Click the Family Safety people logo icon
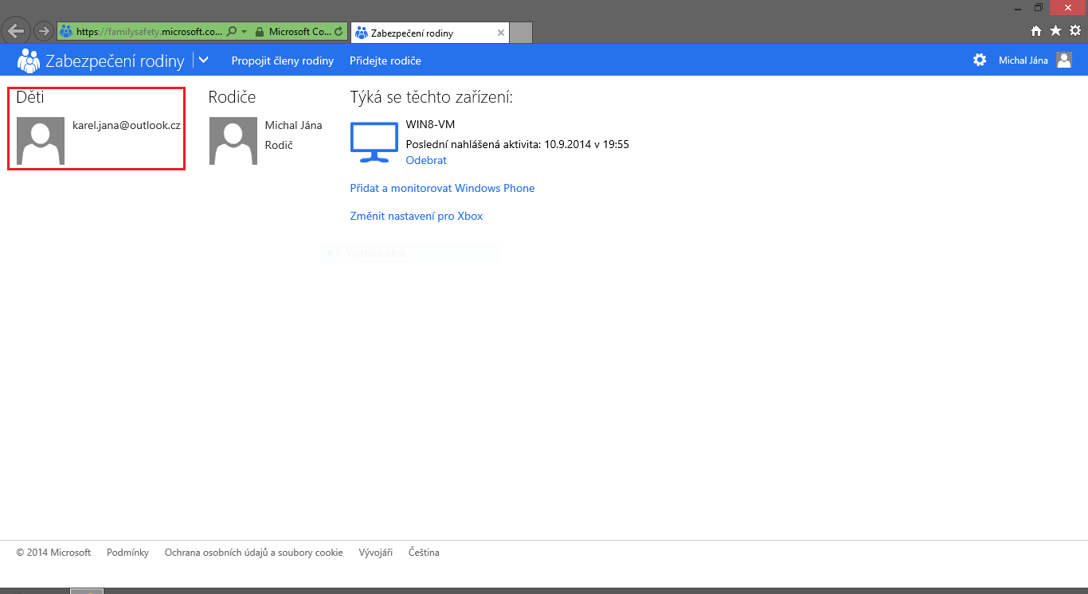The height and width of the screenshot is (594, 1088). [x=29, y=61]
